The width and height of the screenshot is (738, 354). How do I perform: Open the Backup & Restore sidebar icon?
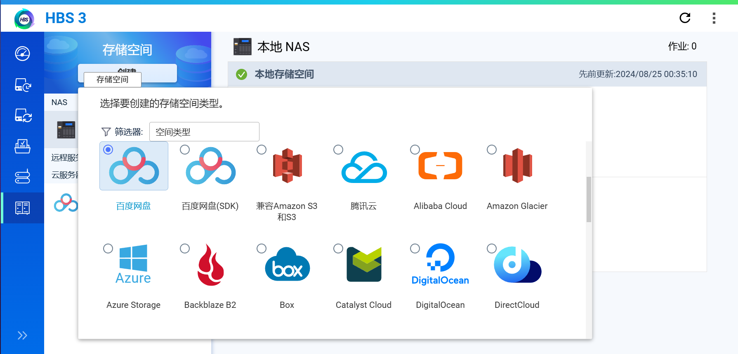pyautogui.click(x=22, y=85)
